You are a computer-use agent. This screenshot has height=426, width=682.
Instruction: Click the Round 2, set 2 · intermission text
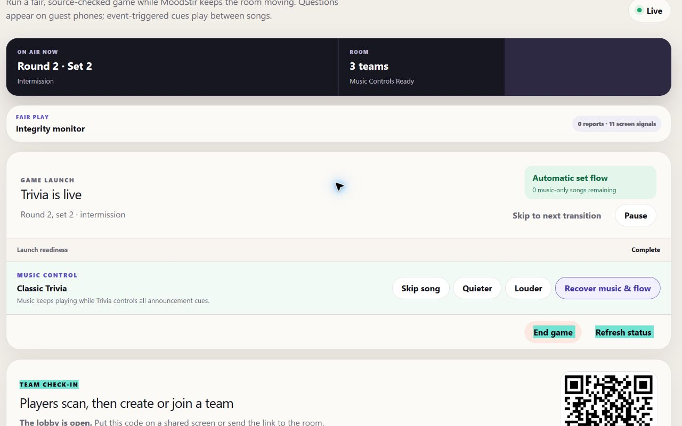click(73, 215)
